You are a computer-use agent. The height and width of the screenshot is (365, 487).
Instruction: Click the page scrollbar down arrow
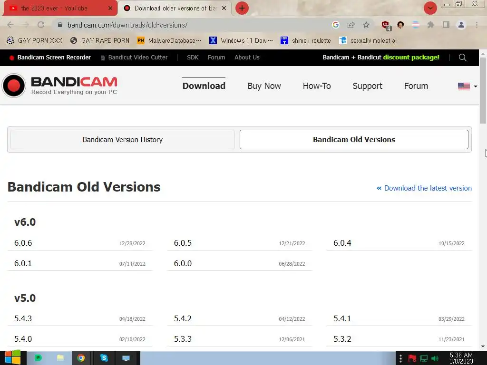click(x=483, y=346)
